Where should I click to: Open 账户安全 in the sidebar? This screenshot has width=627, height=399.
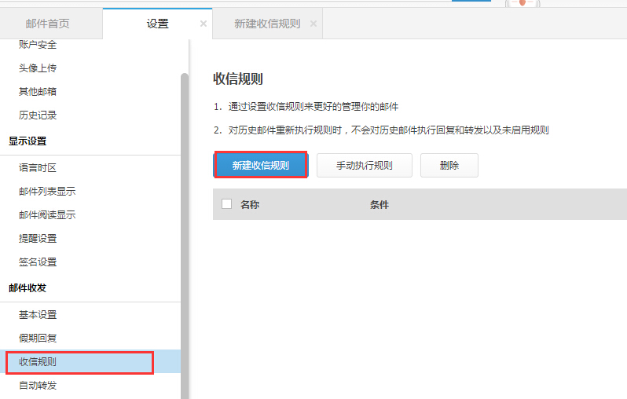38,45
